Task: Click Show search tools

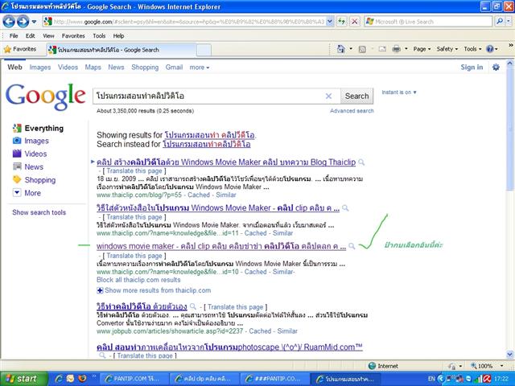Action: (x=39, y=212)
